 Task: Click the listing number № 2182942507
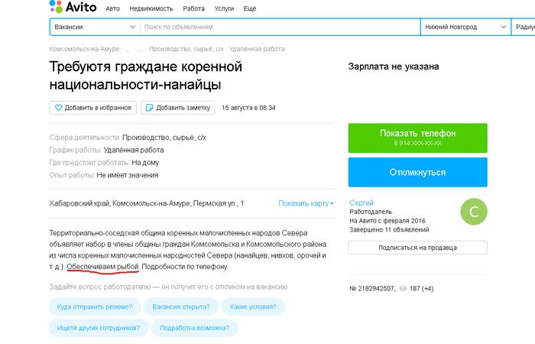point(372,289)
